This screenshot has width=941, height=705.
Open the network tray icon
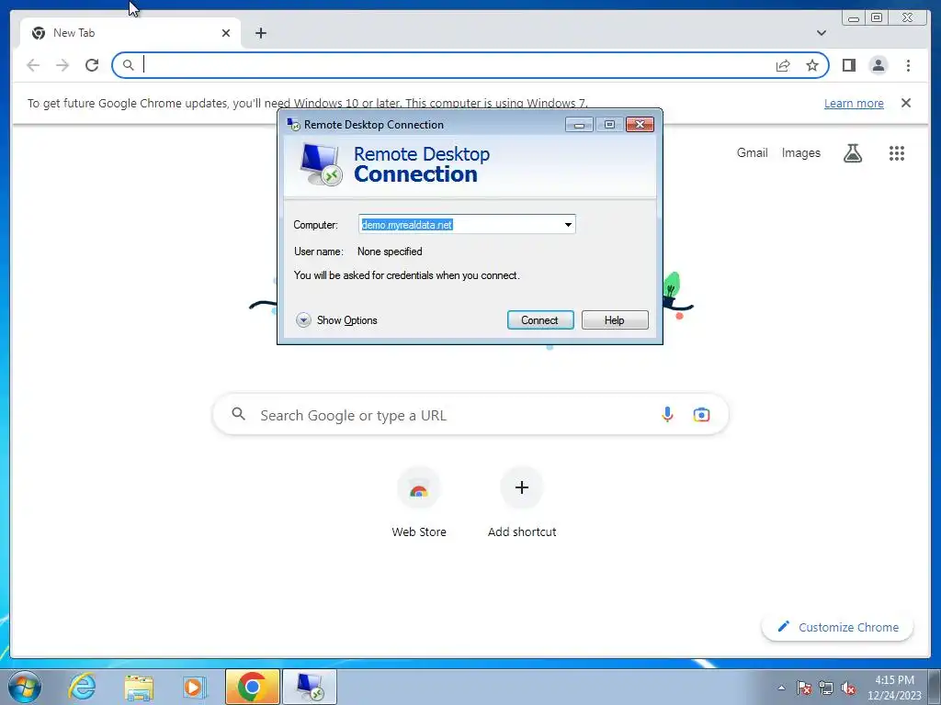826,688
